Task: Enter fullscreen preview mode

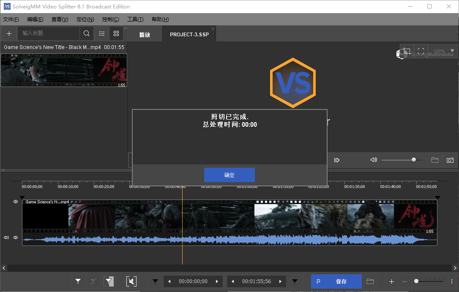Action: point(421,51)
